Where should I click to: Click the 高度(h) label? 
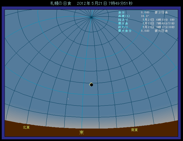(124, 16)
